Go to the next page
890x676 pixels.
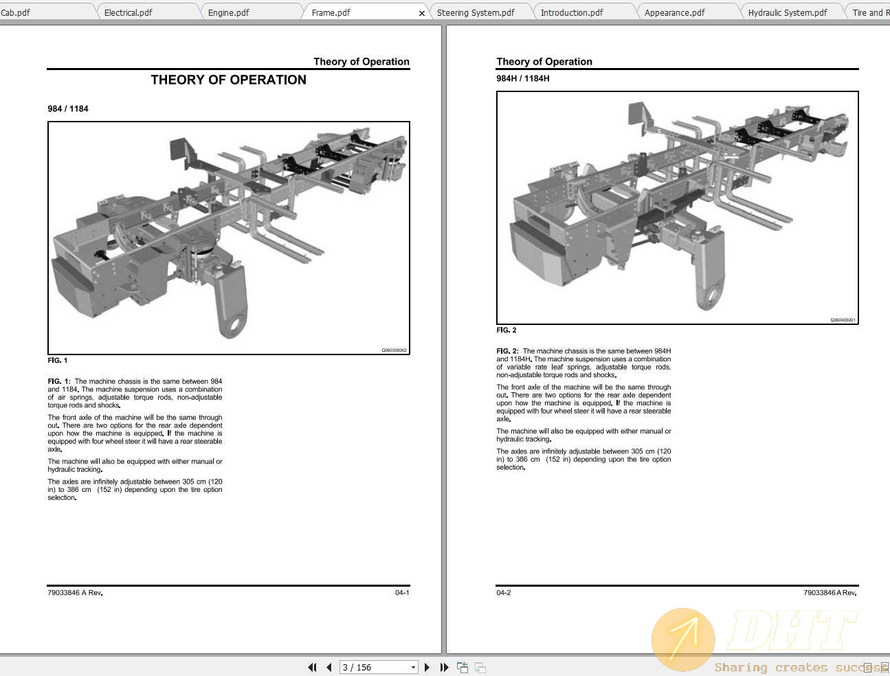click(427, 667)
